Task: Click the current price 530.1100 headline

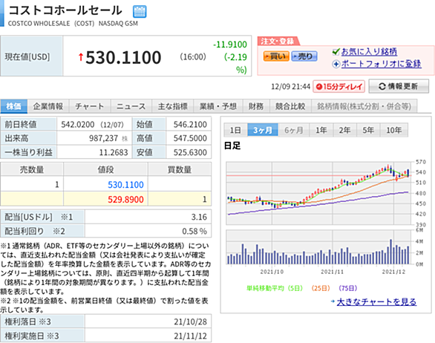Action: tap(123, 57)
